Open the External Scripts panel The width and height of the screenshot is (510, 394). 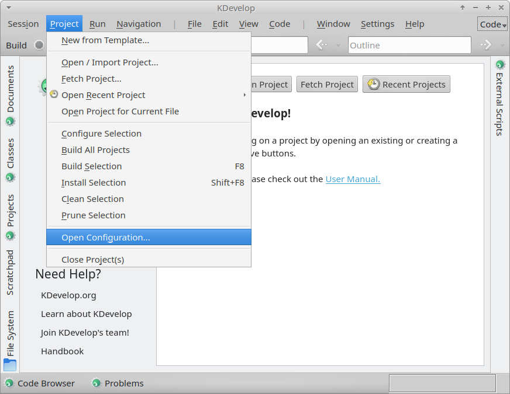[x=500, y=97]
